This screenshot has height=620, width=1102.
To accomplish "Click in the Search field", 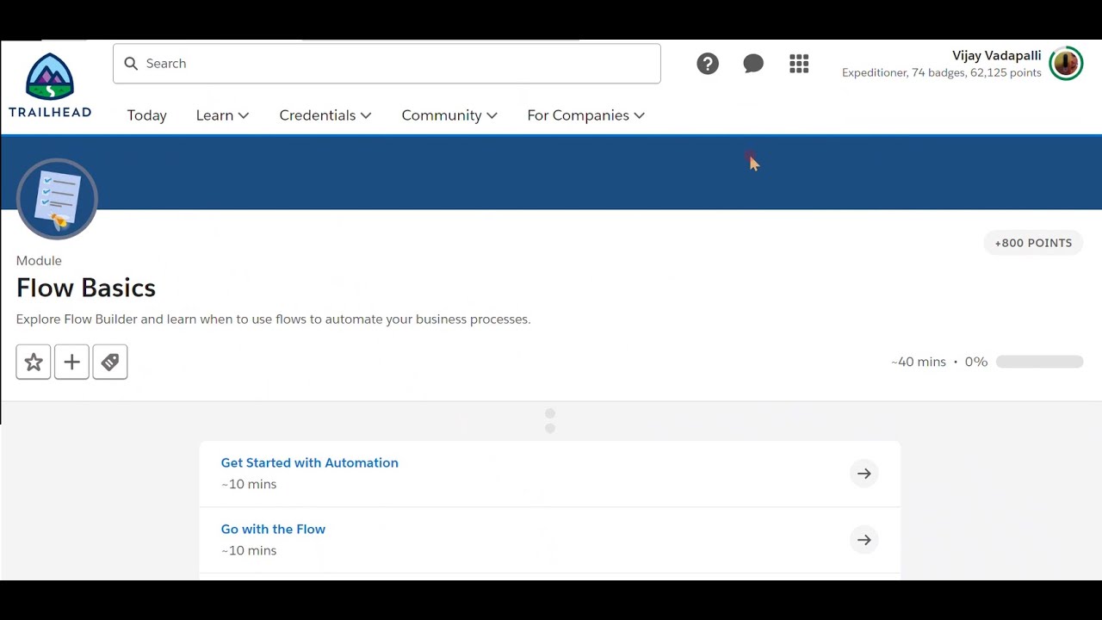I will [x=387, y=64].
